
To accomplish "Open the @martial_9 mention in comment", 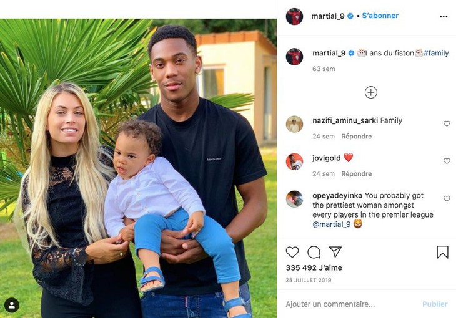I will coord(332,224).
